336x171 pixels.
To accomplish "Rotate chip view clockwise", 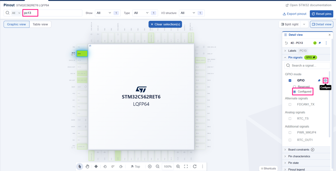I will 121,167.
